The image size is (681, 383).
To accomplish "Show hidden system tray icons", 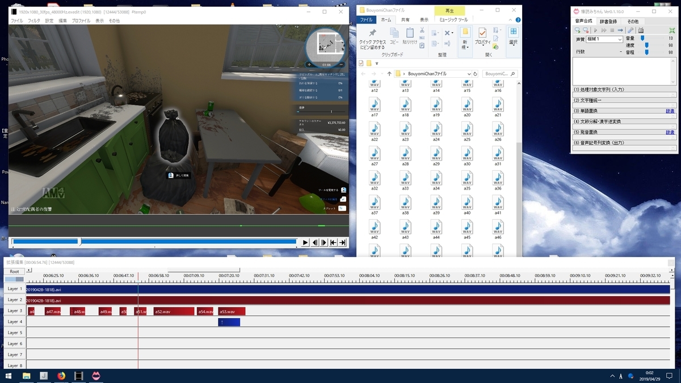I will click(x=613, y=376).
